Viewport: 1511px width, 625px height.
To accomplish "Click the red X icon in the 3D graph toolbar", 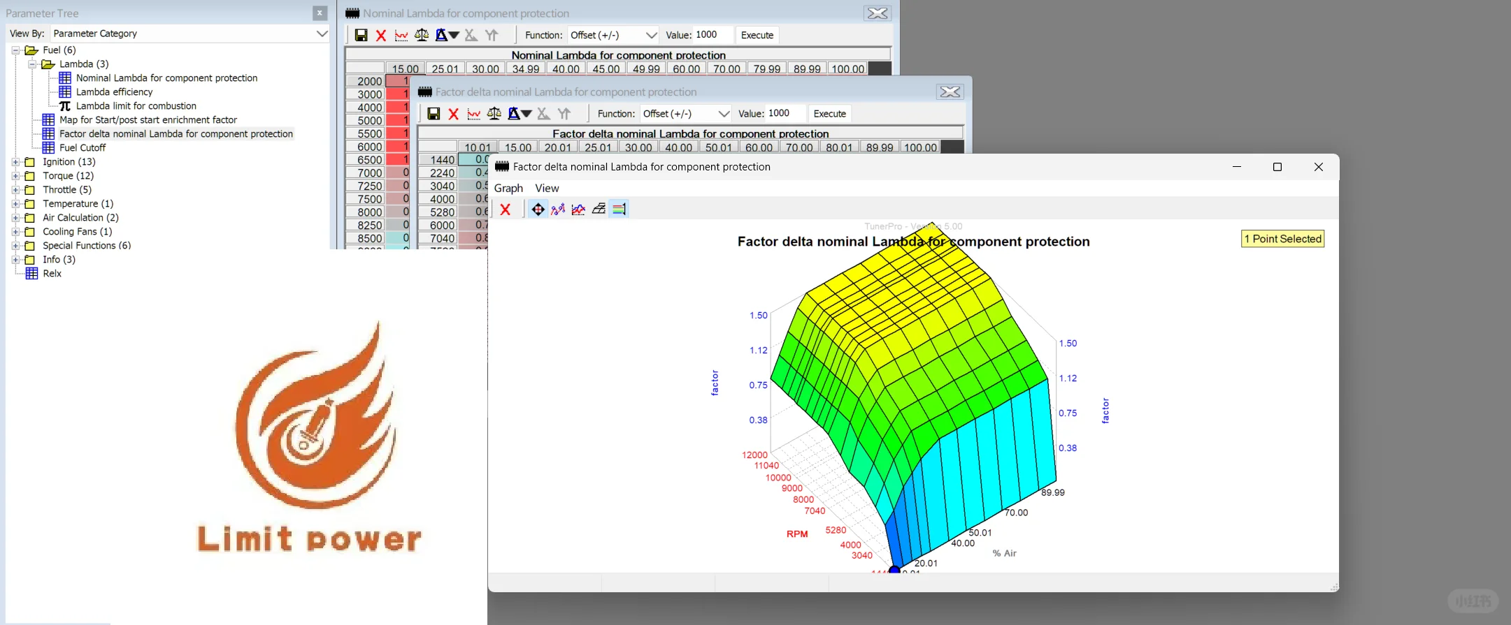I will pyautogui.click(x=506, y=209).
